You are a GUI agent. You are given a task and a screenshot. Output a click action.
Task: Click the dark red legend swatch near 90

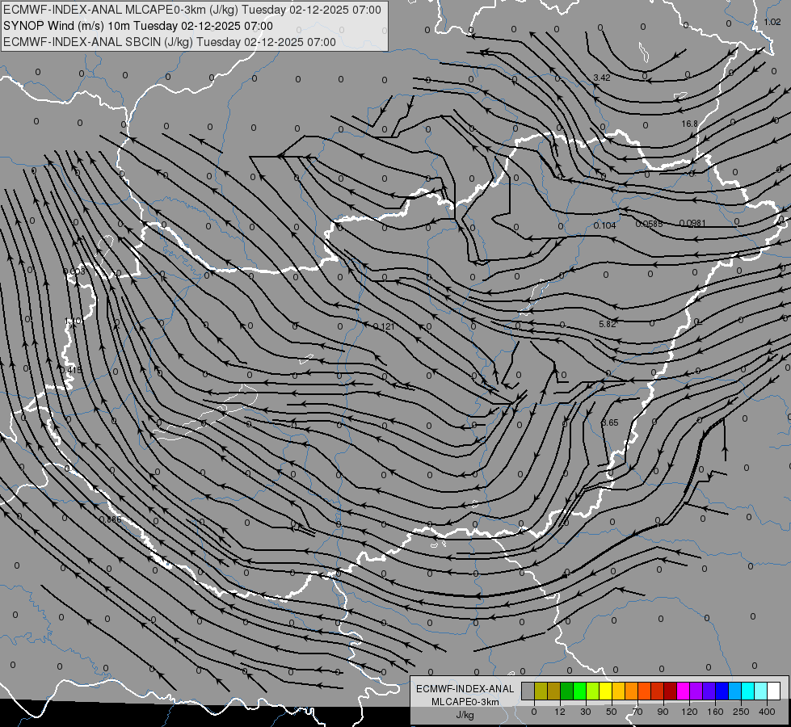coord(670,691)
